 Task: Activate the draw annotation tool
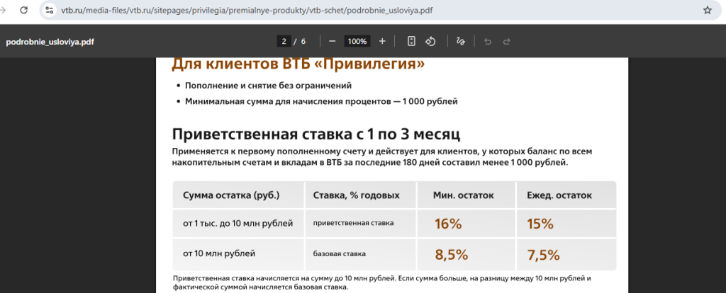460,41
